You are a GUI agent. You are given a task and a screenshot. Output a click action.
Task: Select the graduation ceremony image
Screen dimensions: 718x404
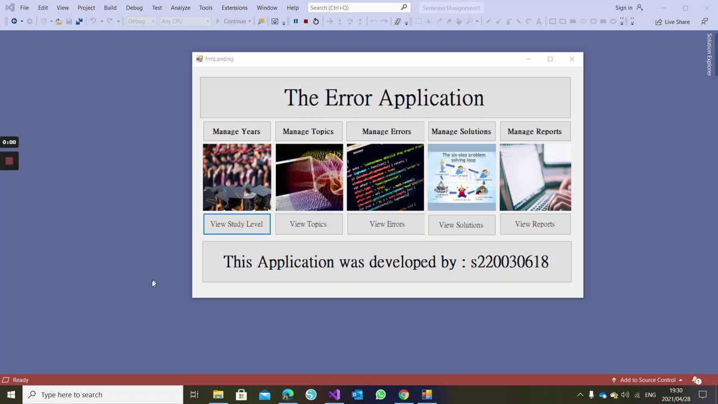tap(237, 177)
